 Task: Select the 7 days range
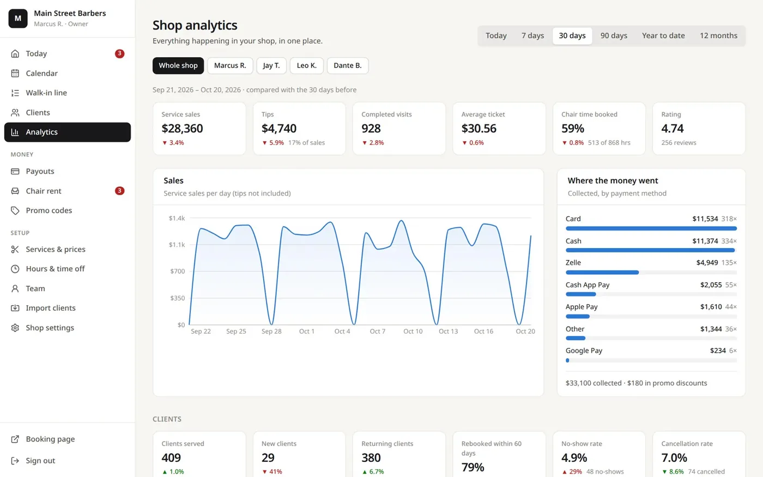pyautogui.click(x=532, y=35)
